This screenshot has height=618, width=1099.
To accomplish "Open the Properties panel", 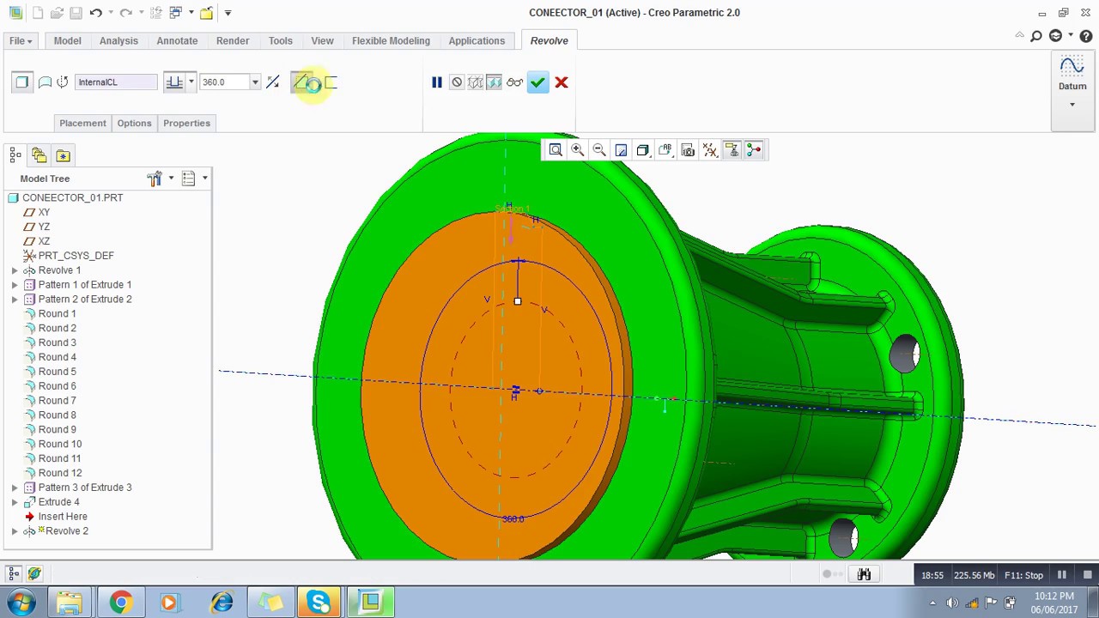I will (x=186, y=123).
